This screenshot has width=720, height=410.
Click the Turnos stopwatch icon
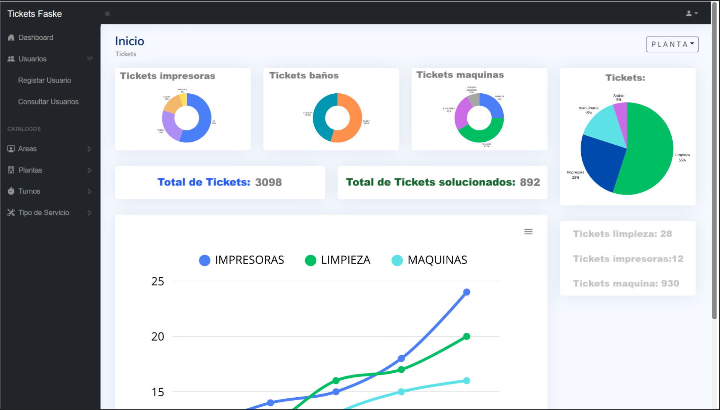pos(11,191)
